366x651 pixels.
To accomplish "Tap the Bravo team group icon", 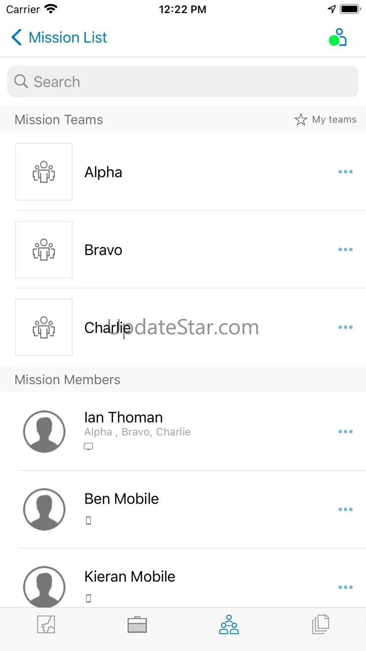I will pyautogui.click(x=44, y=250).
